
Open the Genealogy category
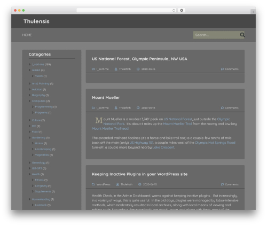point(38,162)
